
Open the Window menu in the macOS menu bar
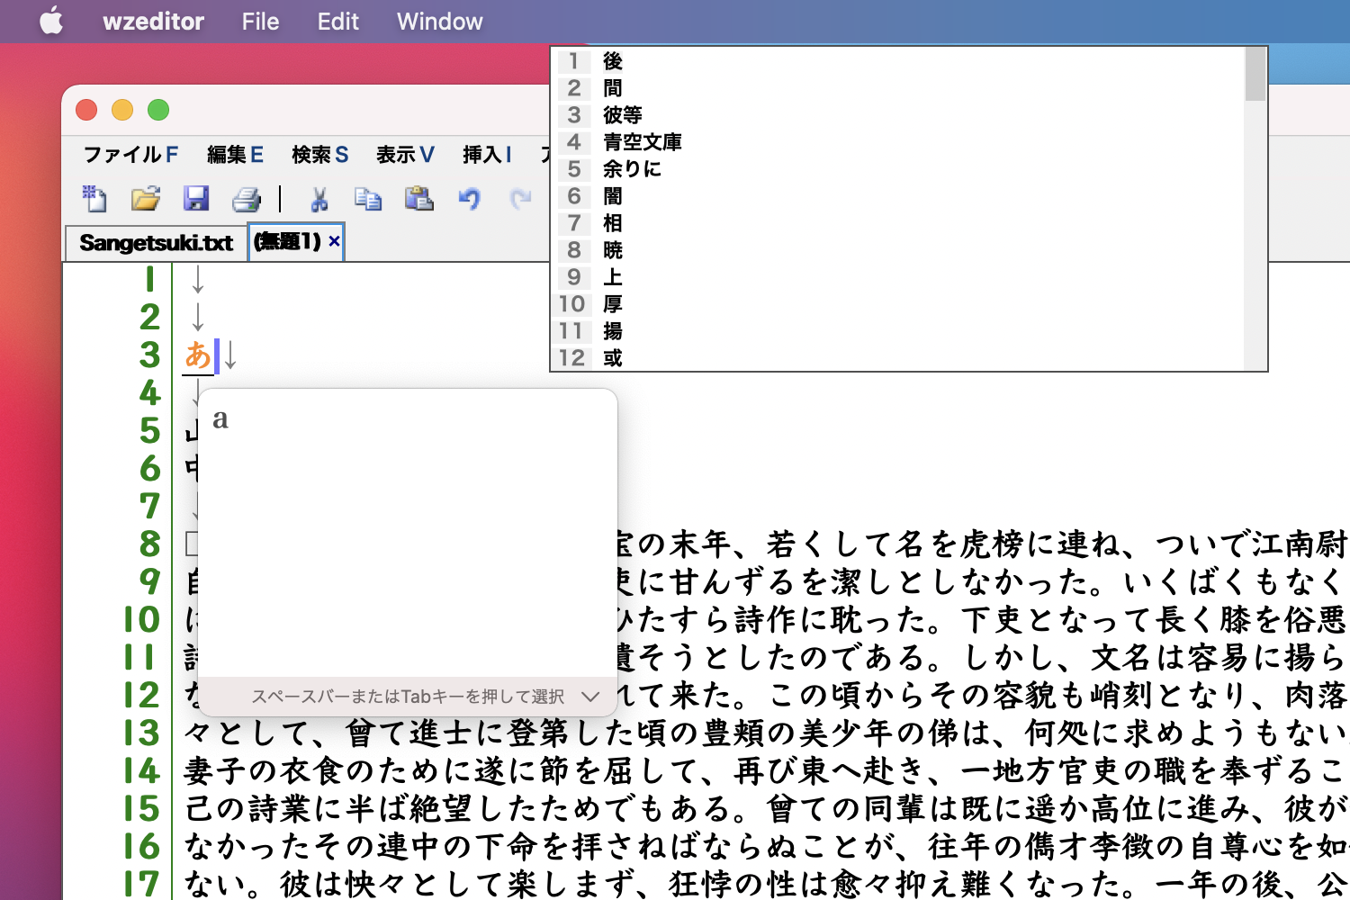point(439,21)
